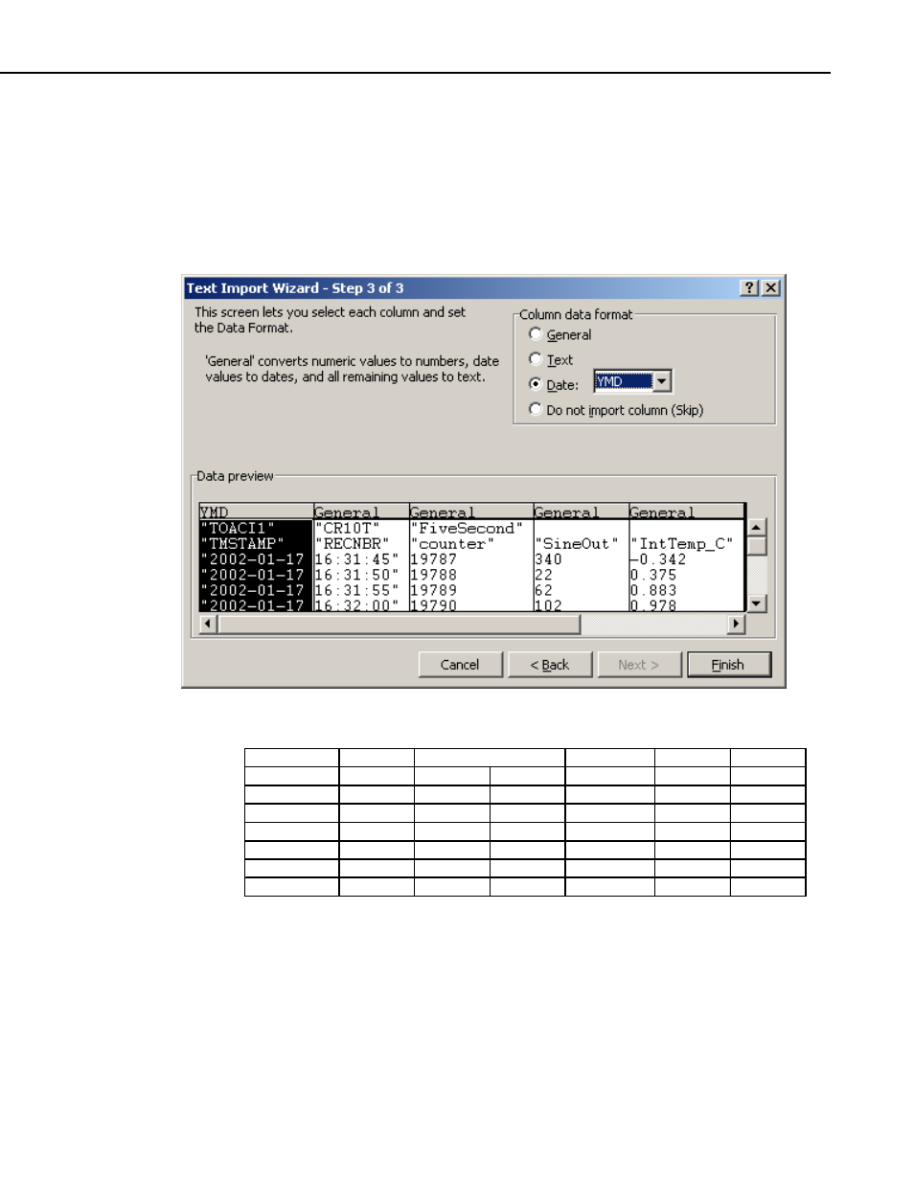
Task: Click the "RECNBR" cell in preview
Action: (x=352, y=544)
